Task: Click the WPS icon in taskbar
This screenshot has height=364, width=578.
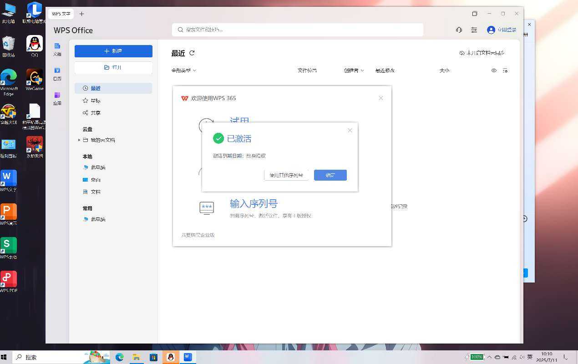Action: 188,357
